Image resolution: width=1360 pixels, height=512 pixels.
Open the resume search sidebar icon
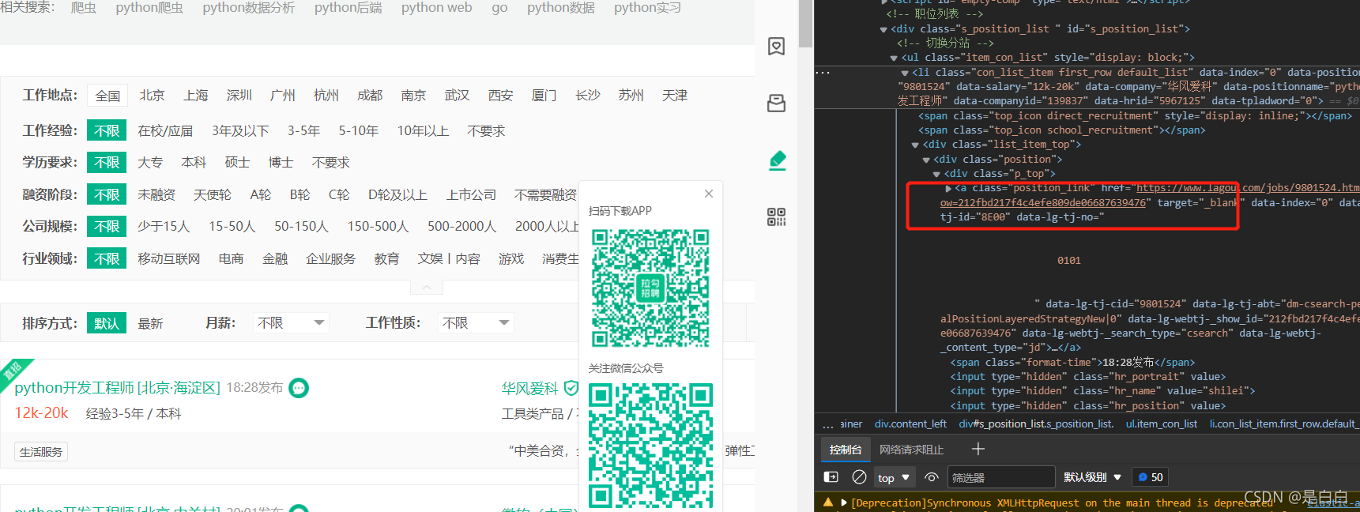tap(777, 47)
